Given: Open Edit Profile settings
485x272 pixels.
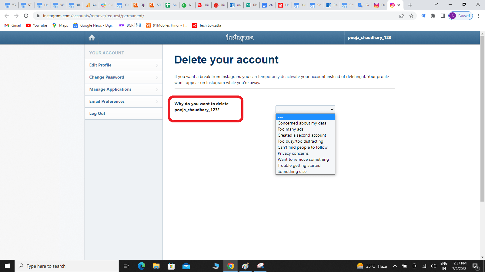Looking at the screenshot, I should (x=124, y=65).
